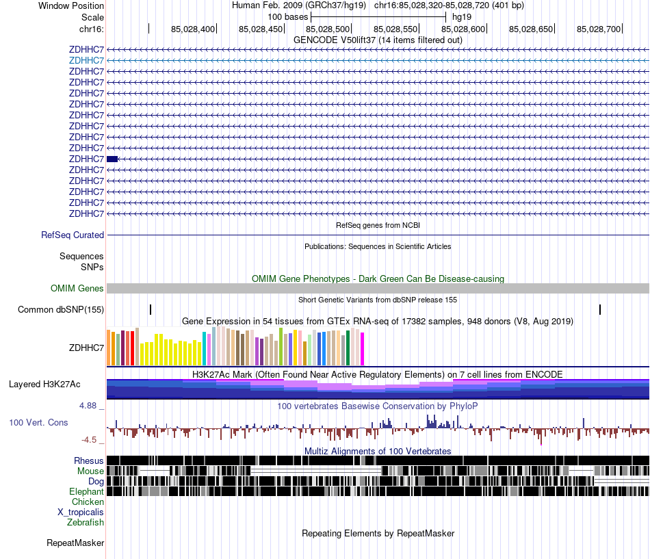
Task: Click the 'SNPs' track label
Action: coord(92,267)
